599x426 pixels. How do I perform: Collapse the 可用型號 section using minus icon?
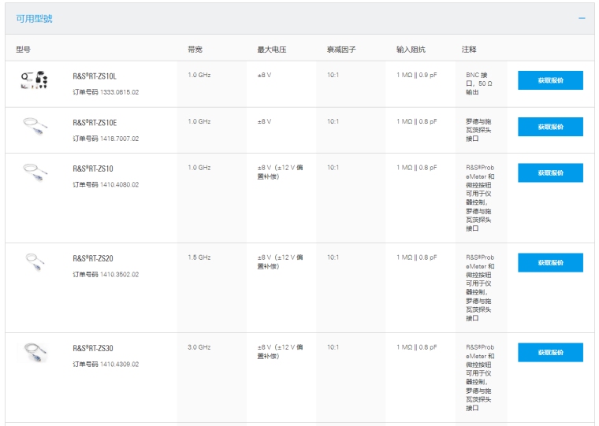(x=582, y=18)
